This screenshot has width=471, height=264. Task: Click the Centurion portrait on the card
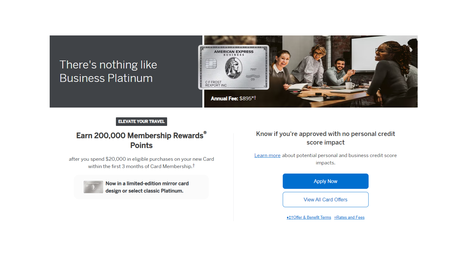(233, 68)
